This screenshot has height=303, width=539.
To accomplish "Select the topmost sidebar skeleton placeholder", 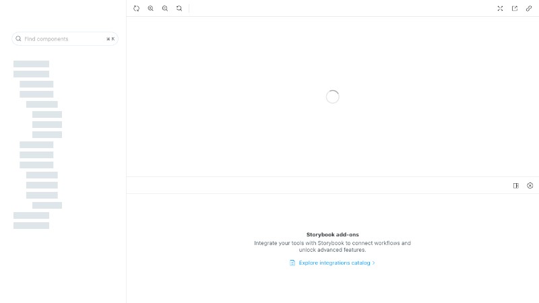I will (x=31, y=64).
